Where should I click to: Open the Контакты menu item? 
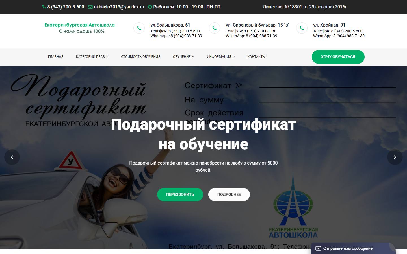(256, 57)
